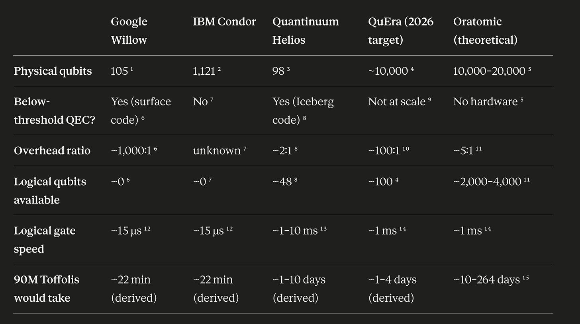The width and height of the screenshot is (580, 324).
Task: Click the Overhead ratio row label
Action: 52,151
